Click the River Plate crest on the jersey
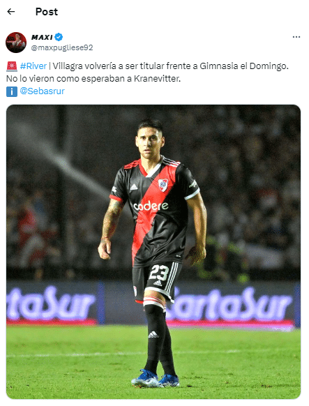The height and width of the screenshot is (406, 309). point(163,185)
